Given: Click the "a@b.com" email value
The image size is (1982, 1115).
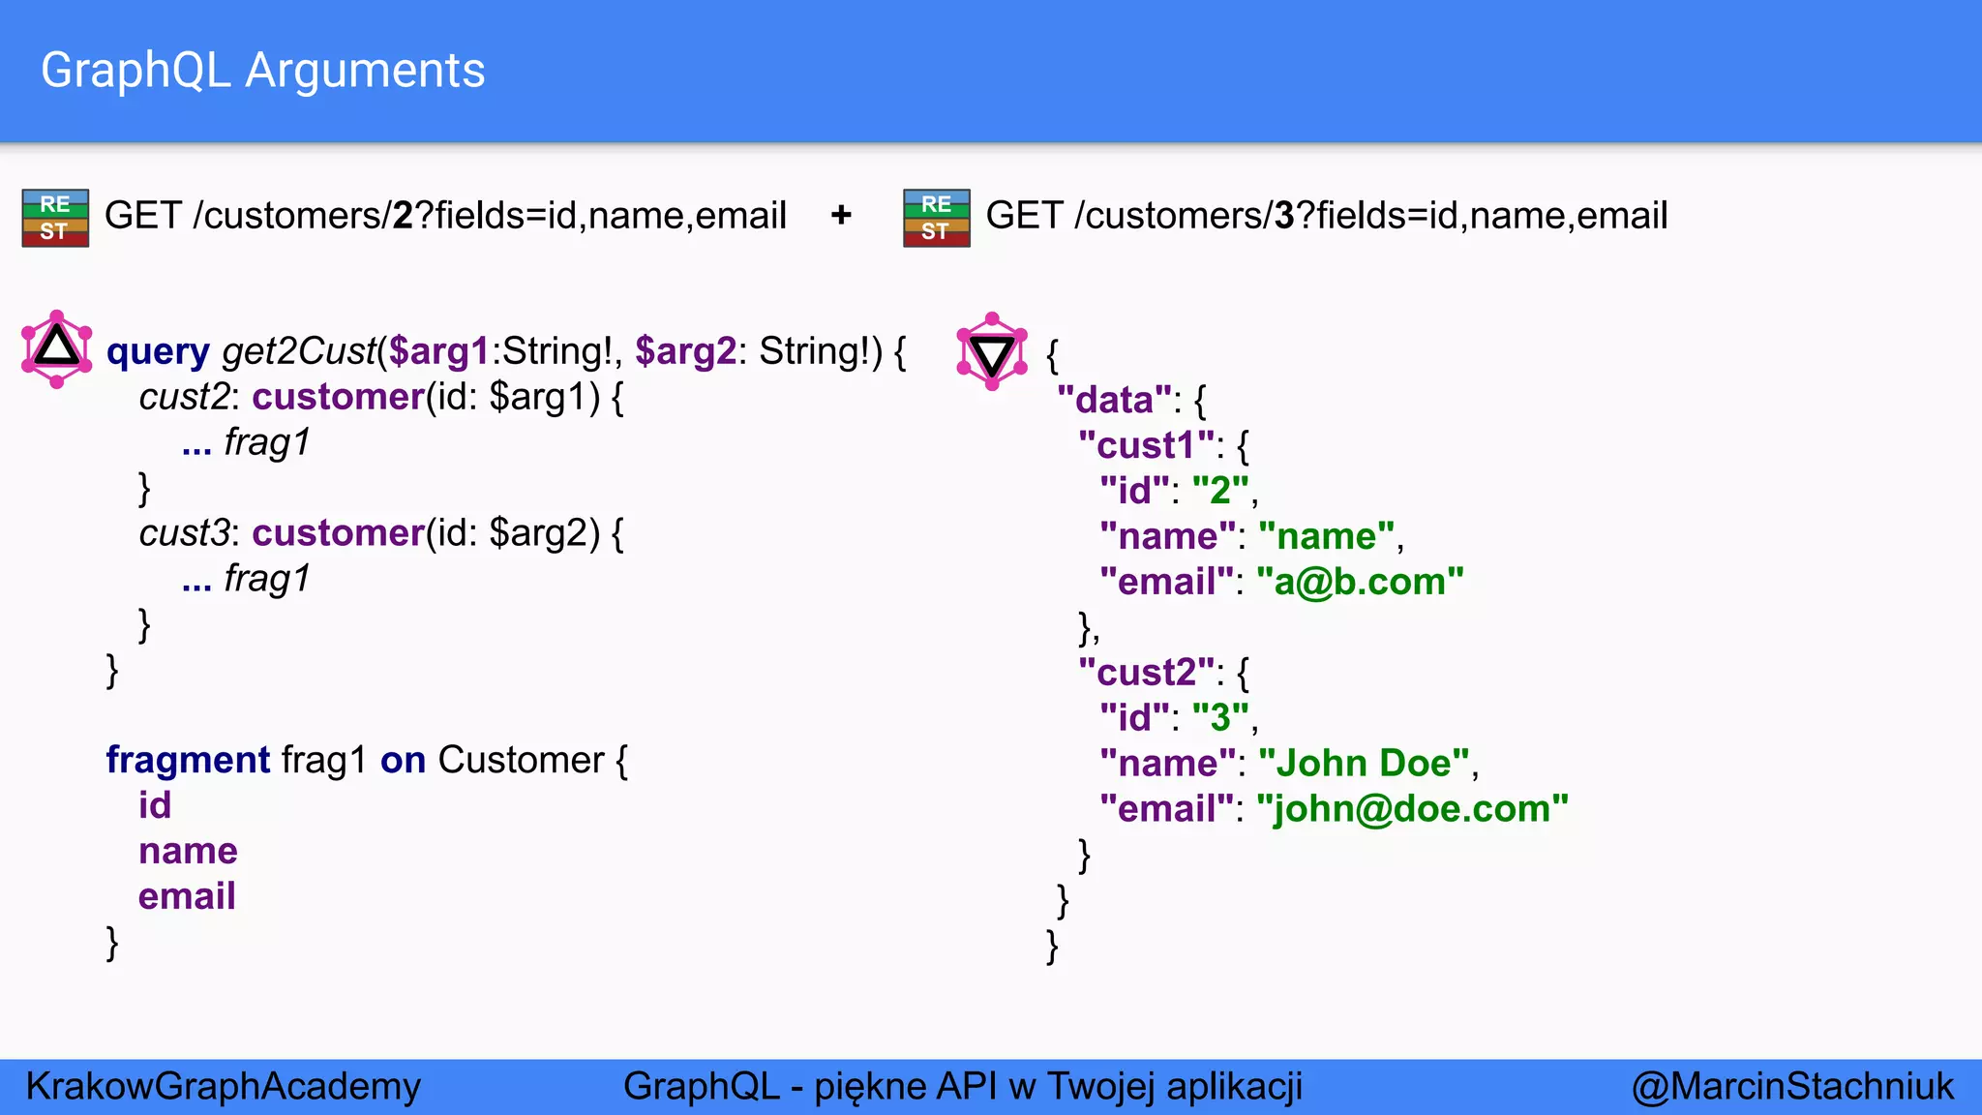Looking at the screenshot, I should tap(1360, 582).
